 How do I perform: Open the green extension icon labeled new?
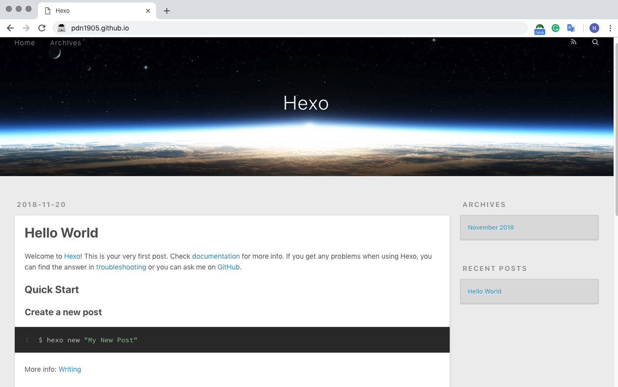tap(540, 29)
